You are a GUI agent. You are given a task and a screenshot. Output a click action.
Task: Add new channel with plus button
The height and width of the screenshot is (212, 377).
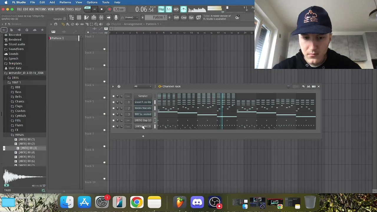[x=143, y=136]
